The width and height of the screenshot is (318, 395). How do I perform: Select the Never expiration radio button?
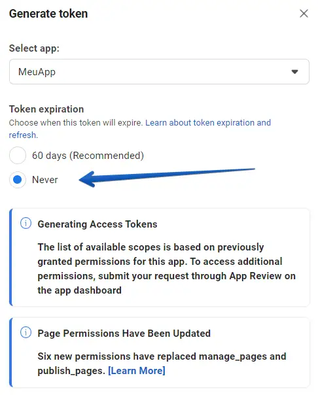click(x=18, y=180)
